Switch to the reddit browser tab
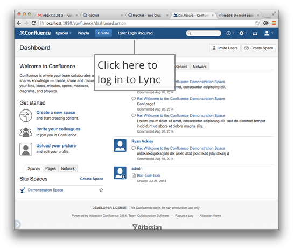Screen dimensions: 294x250 239,16
